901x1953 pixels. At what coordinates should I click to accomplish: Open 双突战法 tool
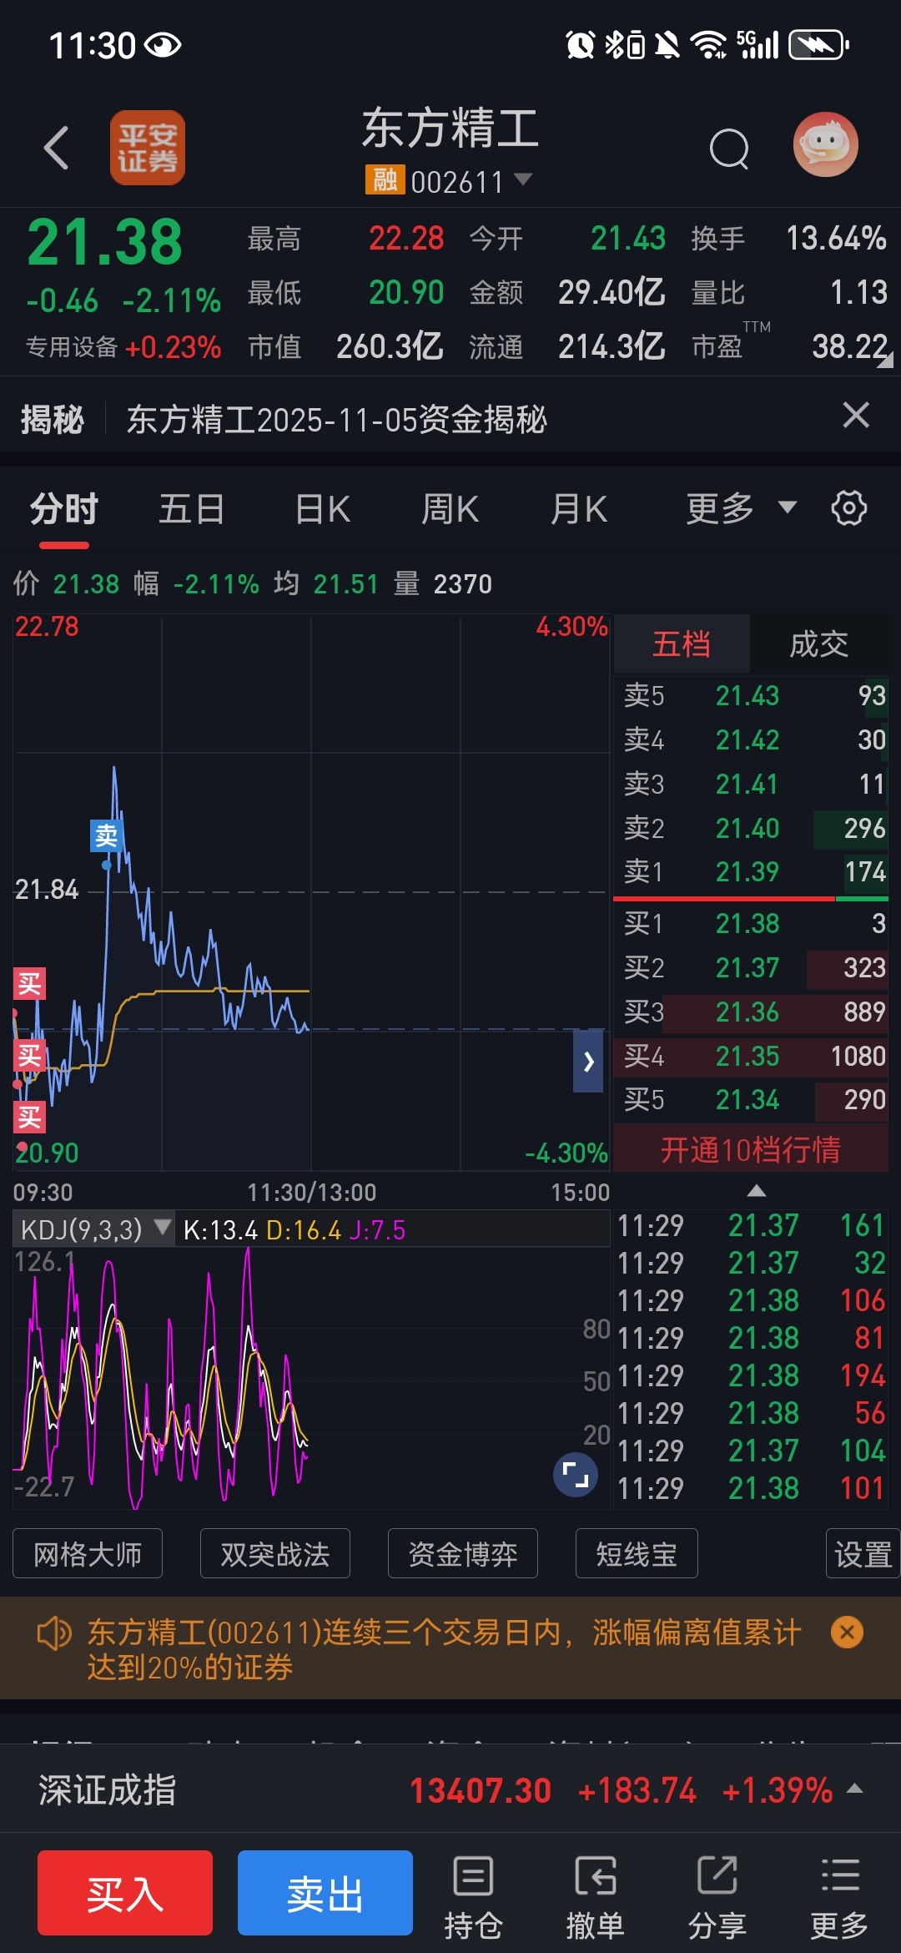point(275,1553)
